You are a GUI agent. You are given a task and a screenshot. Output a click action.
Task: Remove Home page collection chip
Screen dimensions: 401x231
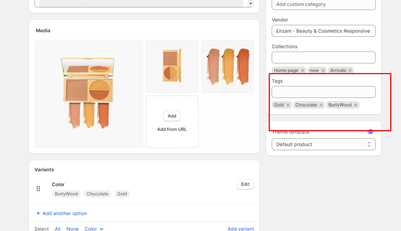[x=303, y=70]
